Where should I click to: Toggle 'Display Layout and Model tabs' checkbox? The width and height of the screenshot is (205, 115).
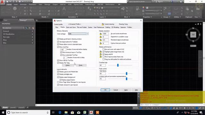click(58, 72)
